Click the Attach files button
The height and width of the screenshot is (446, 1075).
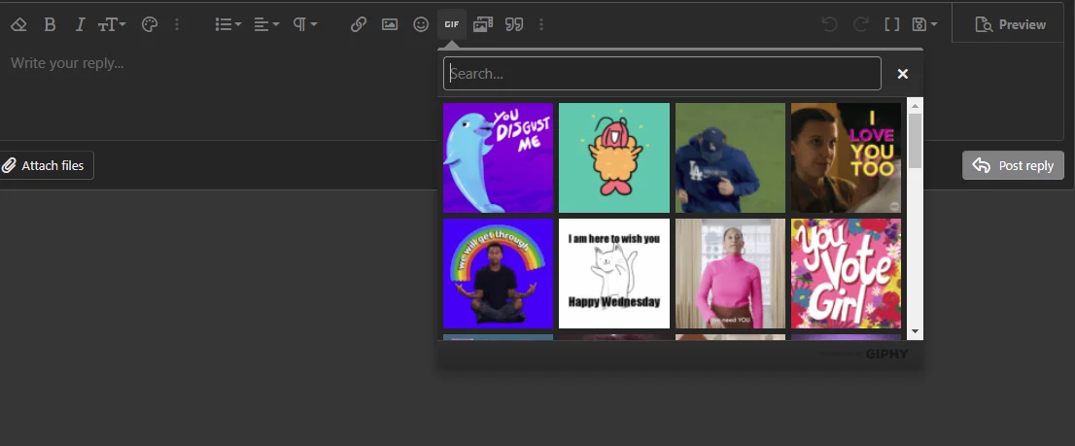(x=46, y=165)
